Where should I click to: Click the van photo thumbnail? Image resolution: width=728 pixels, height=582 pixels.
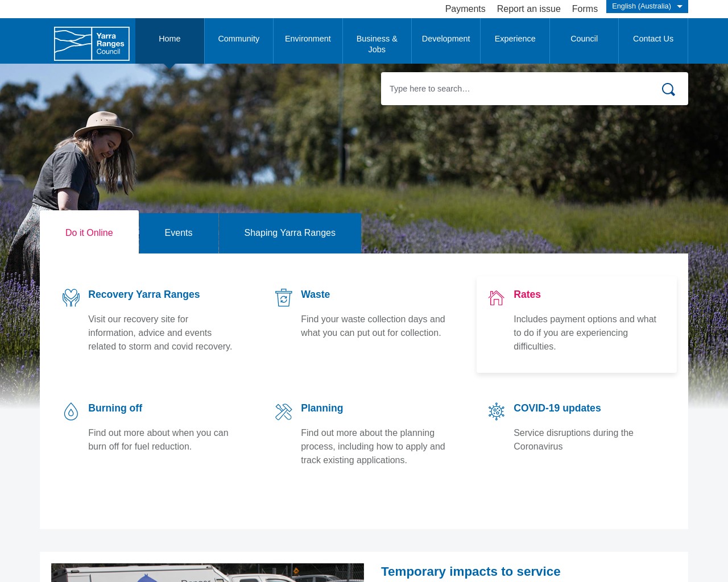pos(207,572)
